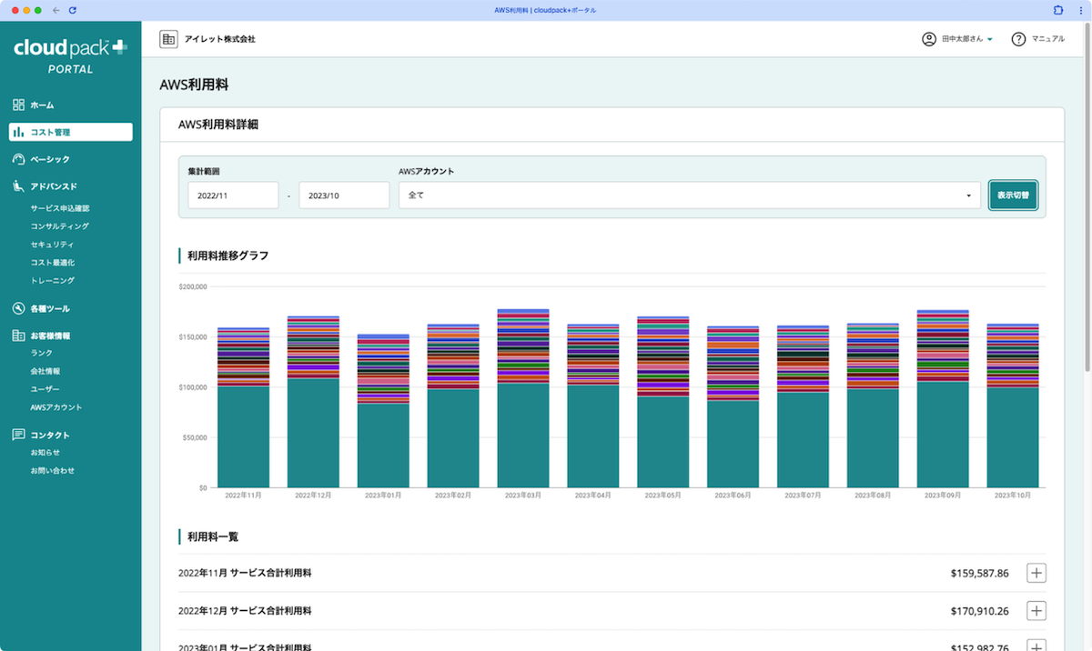Click the teal bar for 2023年03月
Screen dimensions: 1092x651
click(523, 436)
